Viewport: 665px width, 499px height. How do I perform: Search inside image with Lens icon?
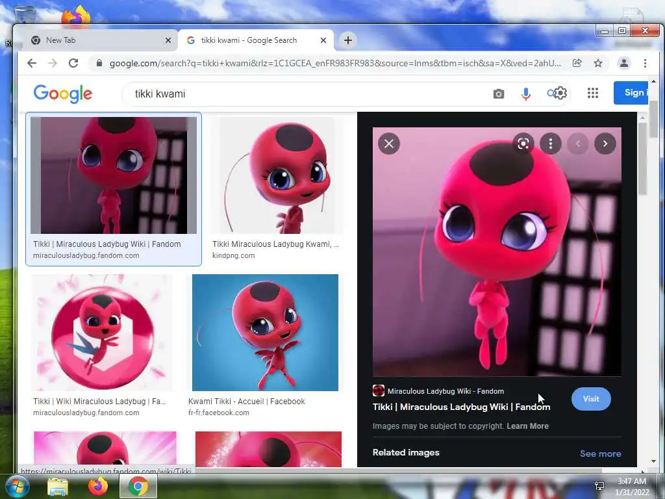click(523, 144)
